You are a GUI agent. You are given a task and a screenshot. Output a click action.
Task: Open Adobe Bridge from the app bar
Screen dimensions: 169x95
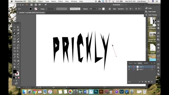(31, 5)
